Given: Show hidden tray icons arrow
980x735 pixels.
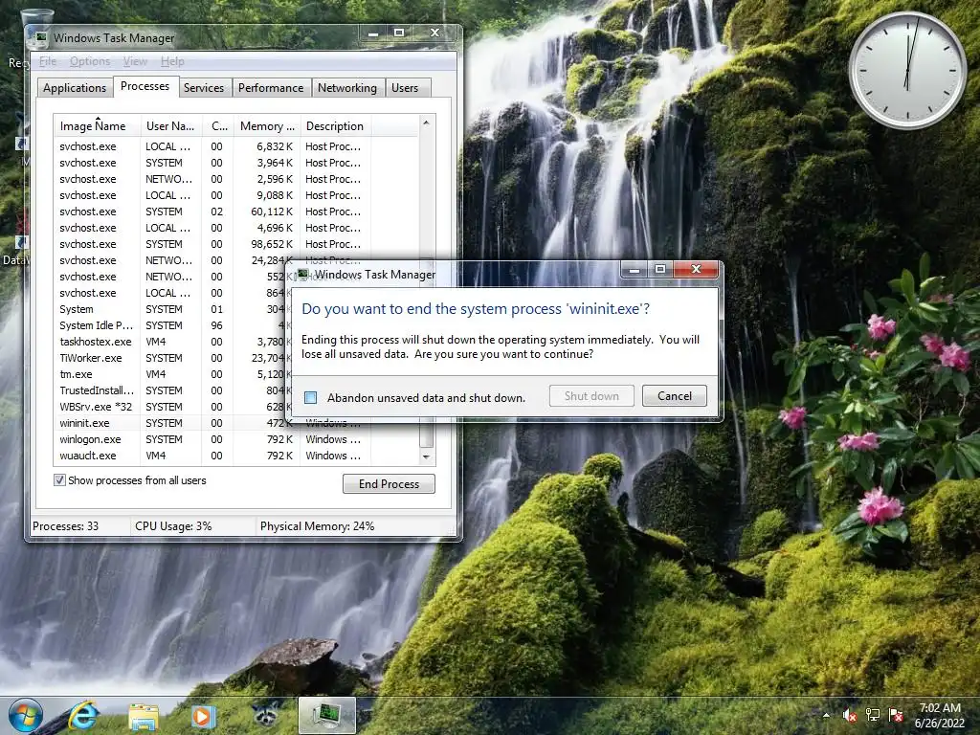Looking at the screenshot, I should click(x=826, y=715).
